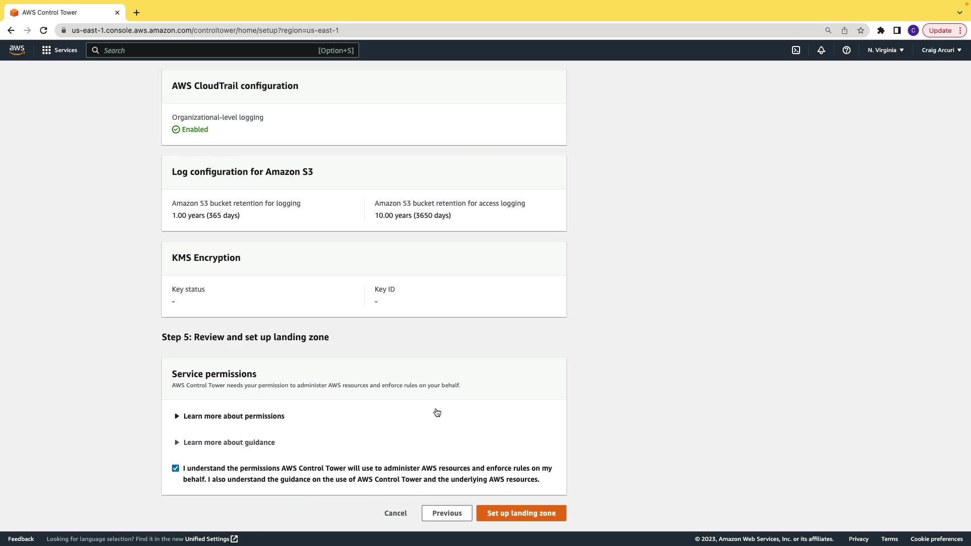Click Set up landing zone button

[x=521, y=513]
